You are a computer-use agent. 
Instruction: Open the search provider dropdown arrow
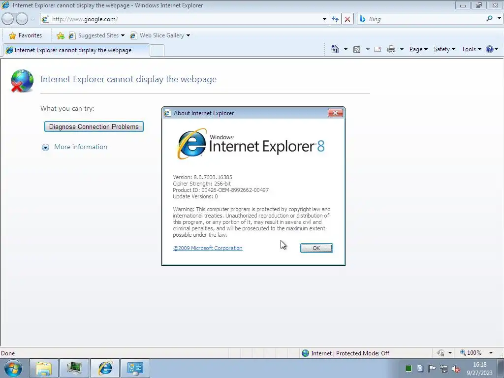499,19
